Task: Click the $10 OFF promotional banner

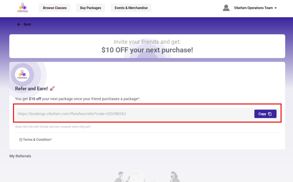Action: tap(147, 46)
